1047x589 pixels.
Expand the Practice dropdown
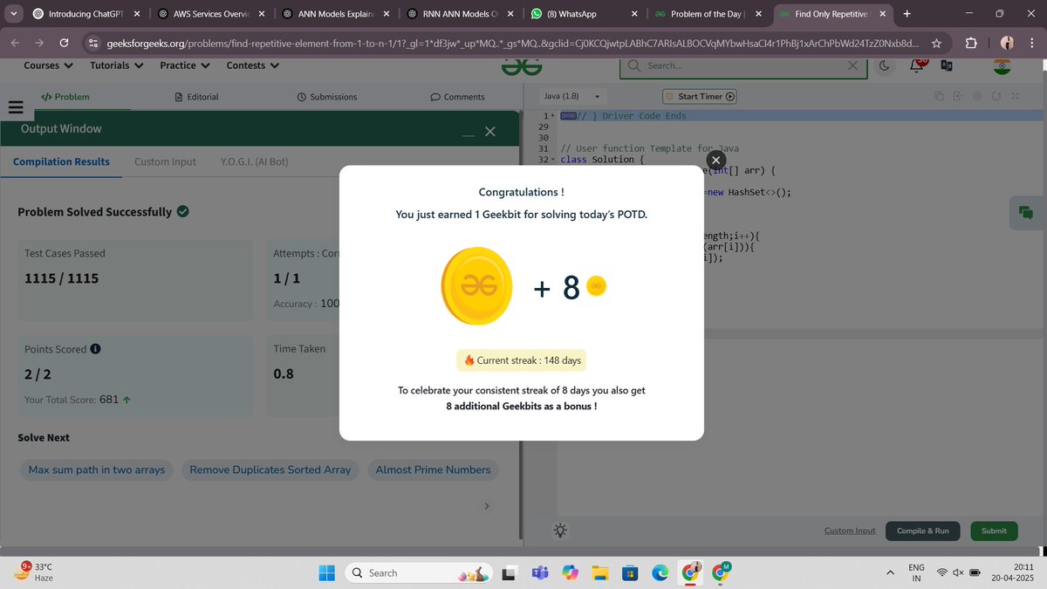184,65
